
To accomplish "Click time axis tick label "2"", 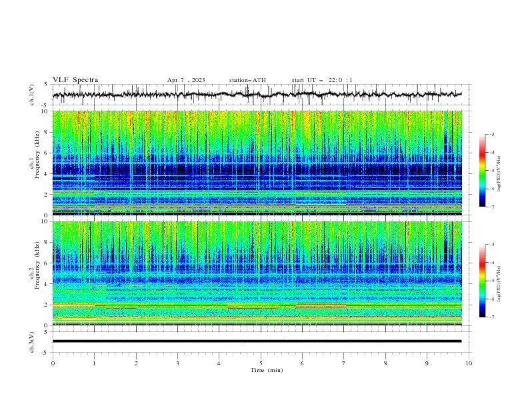I will point(136,363).
